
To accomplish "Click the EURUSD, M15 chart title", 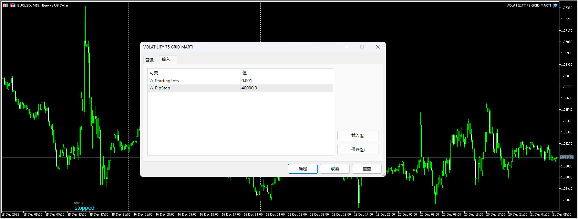I will click(x=43, y=6).
